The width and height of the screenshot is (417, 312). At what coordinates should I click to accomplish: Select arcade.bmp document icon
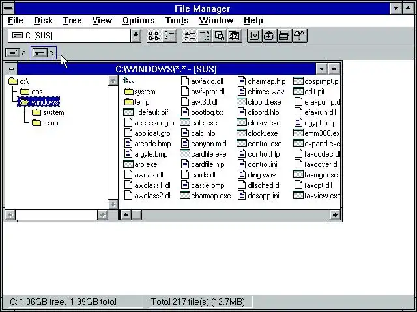128,144
